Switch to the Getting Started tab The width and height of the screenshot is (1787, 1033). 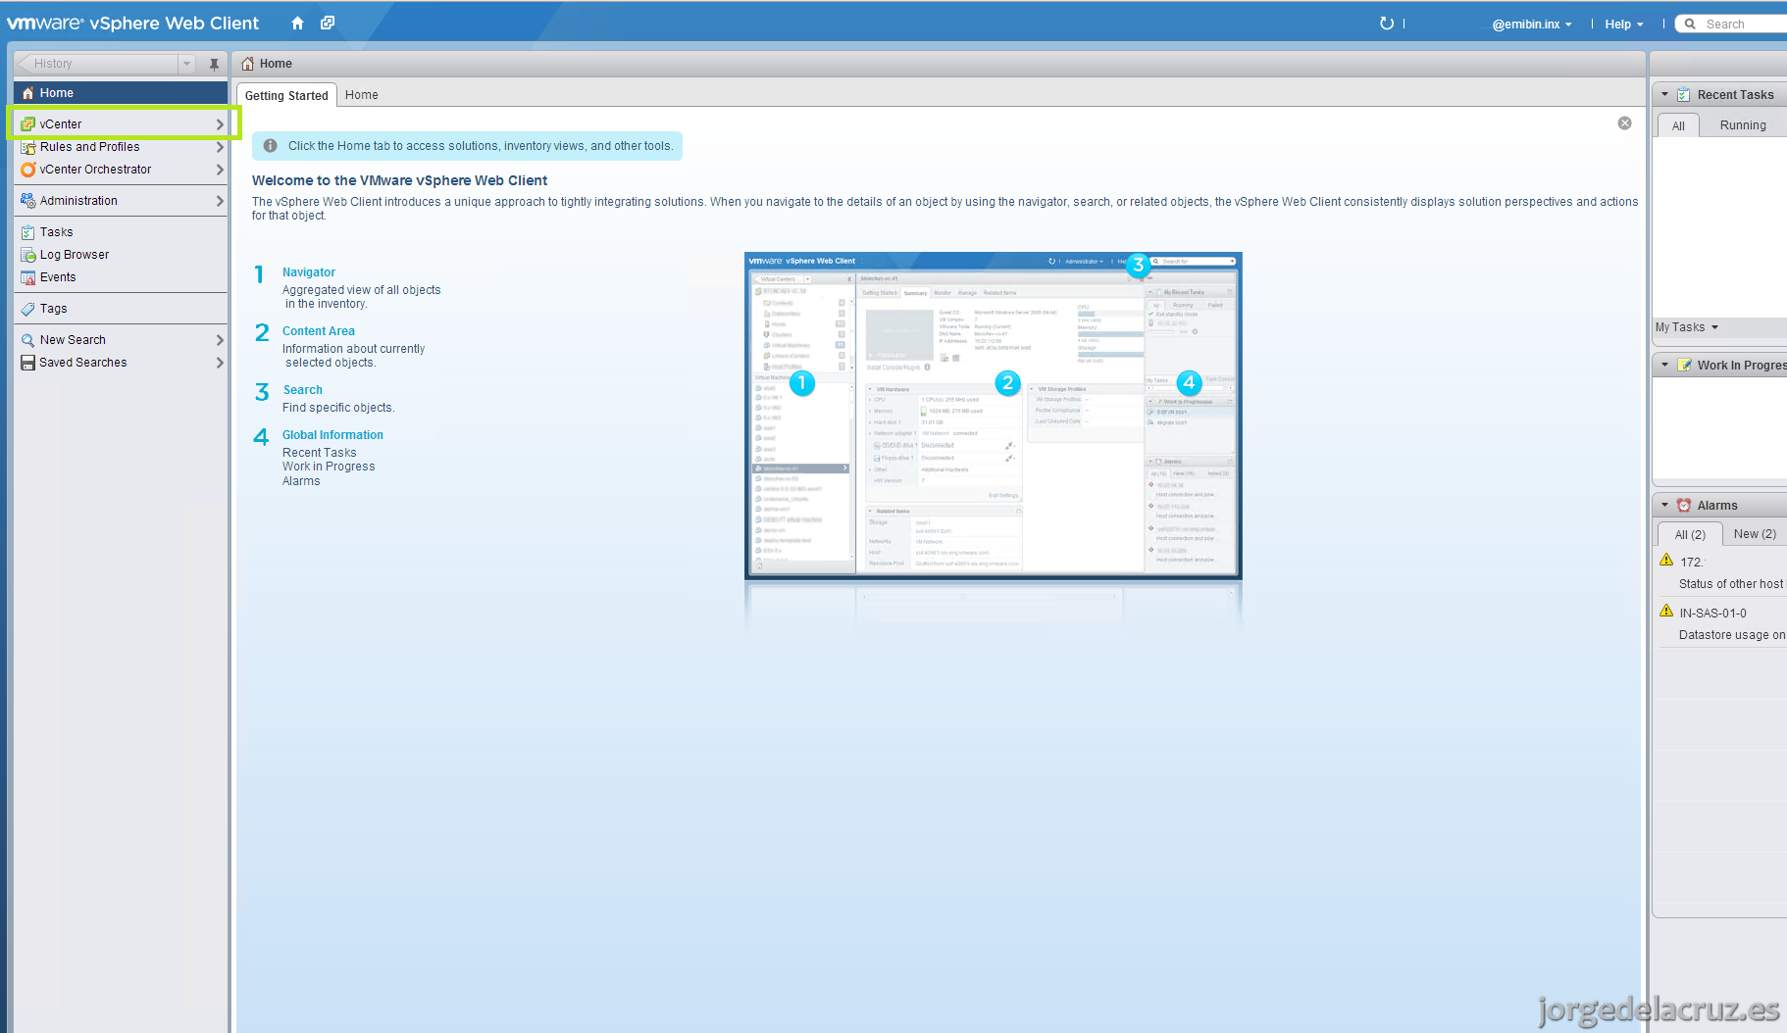(x=286, y=95)
